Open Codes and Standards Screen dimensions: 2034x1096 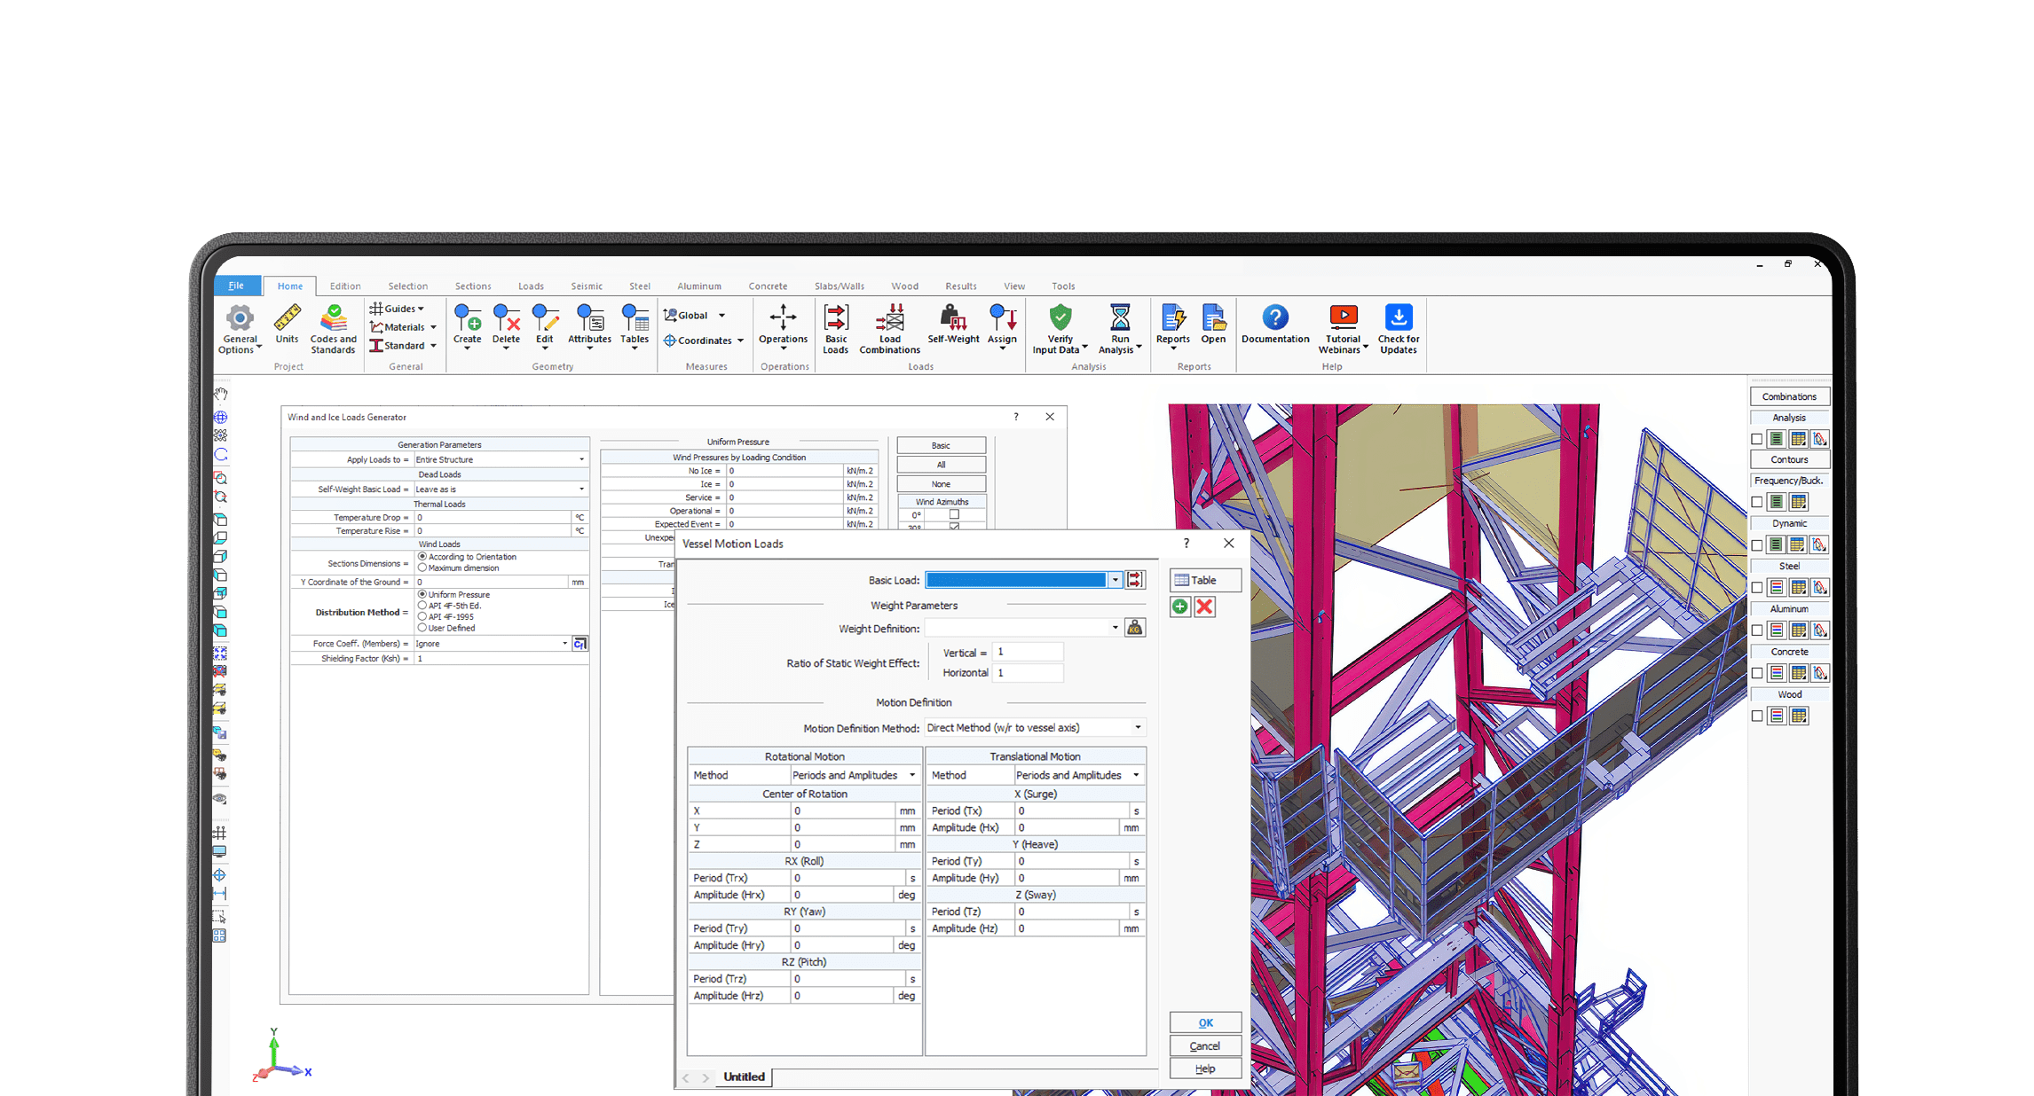(333, 329)
